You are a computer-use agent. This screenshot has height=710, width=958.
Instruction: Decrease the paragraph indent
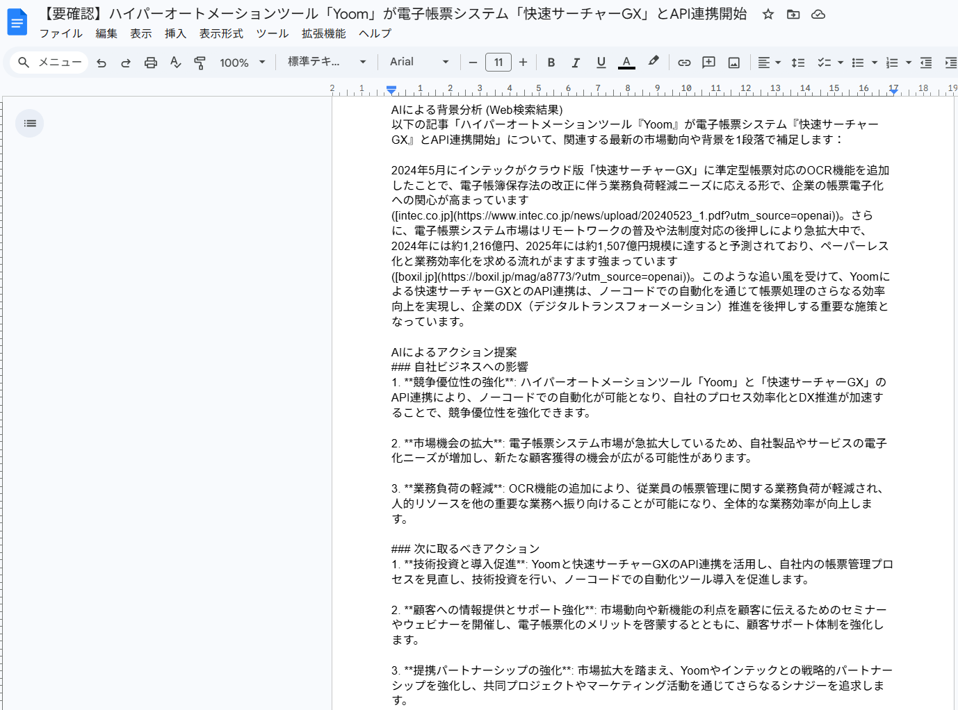[x=926, y=63]
